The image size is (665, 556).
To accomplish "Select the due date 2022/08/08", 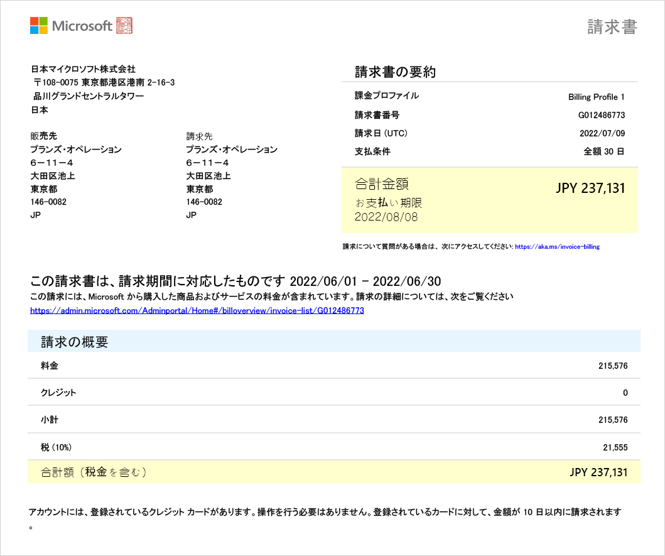I will pos(386,217).
